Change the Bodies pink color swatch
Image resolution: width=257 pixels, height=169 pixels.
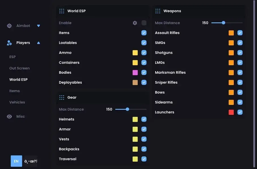coord(135,73)
